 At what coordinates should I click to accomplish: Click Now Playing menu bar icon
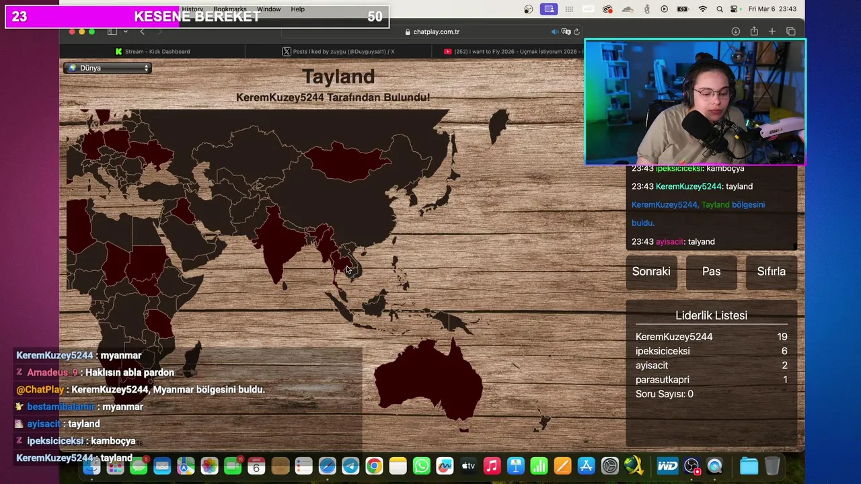click(x=665, y=9)
